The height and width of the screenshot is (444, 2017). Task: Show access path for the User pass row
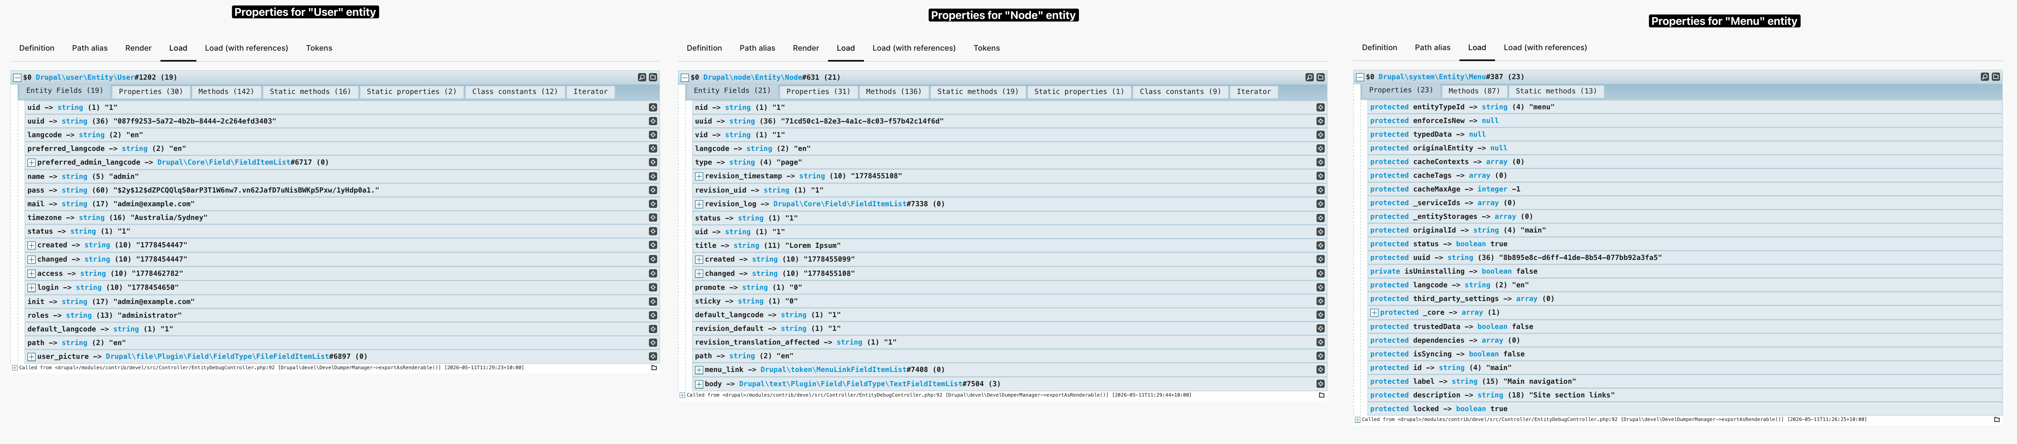(x=653, y=190)
